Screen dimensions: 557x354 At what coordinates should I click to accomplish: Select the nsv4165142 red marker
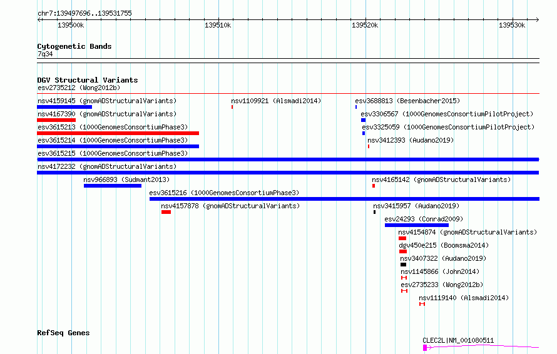[x=374, y=186]
